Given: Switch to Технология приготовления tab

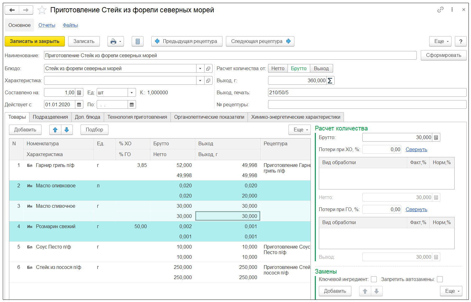Looking at the screenshot, I should click(137, 117).
